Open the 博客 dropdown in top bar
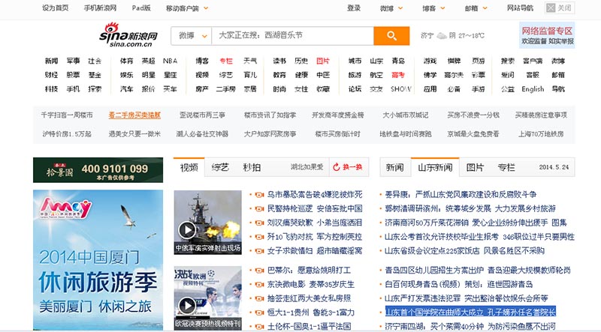 point(433,8)
